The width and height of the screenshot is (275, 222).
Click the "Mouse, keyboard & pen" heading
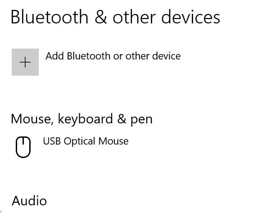[81, 119]
